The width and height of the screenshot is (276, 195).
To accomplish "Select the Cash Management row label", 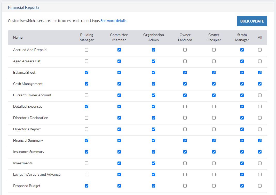I will 28,84.
